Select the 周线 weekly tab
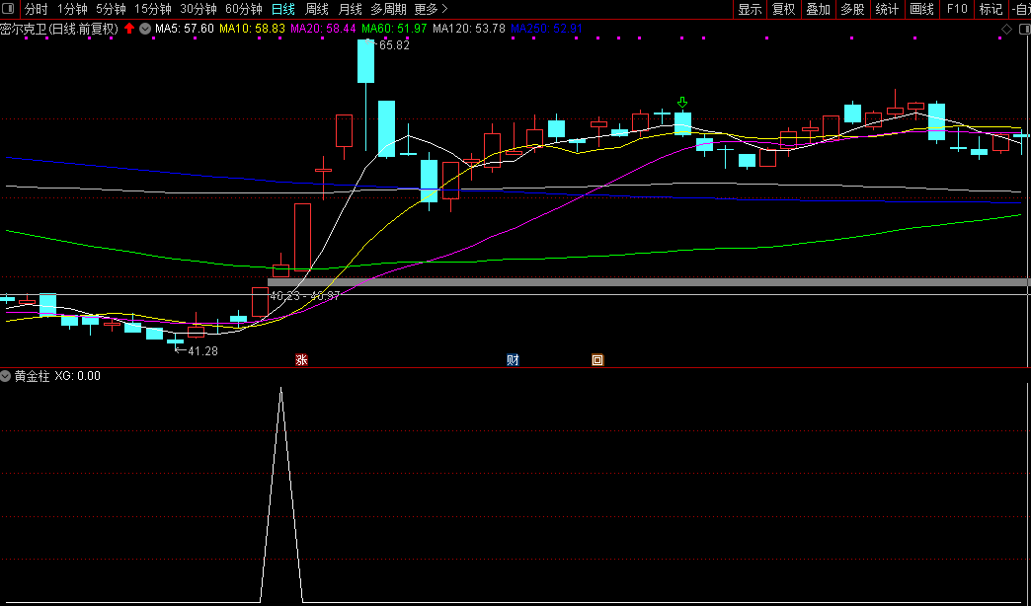This screenshot has height=606, width=1031. pyautogui.click(x=317, y=9)
